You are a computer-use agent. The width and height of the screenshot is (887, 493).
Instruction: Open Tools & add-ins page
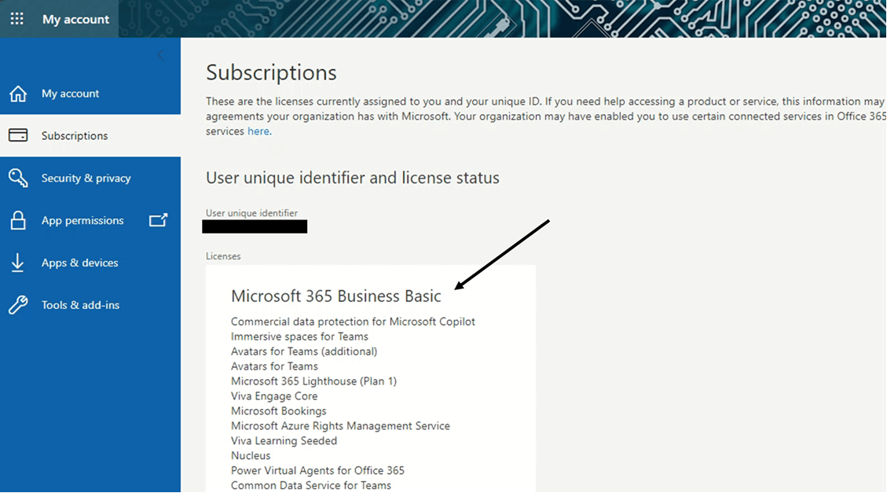pyautogui.click(x=80, y=305)
